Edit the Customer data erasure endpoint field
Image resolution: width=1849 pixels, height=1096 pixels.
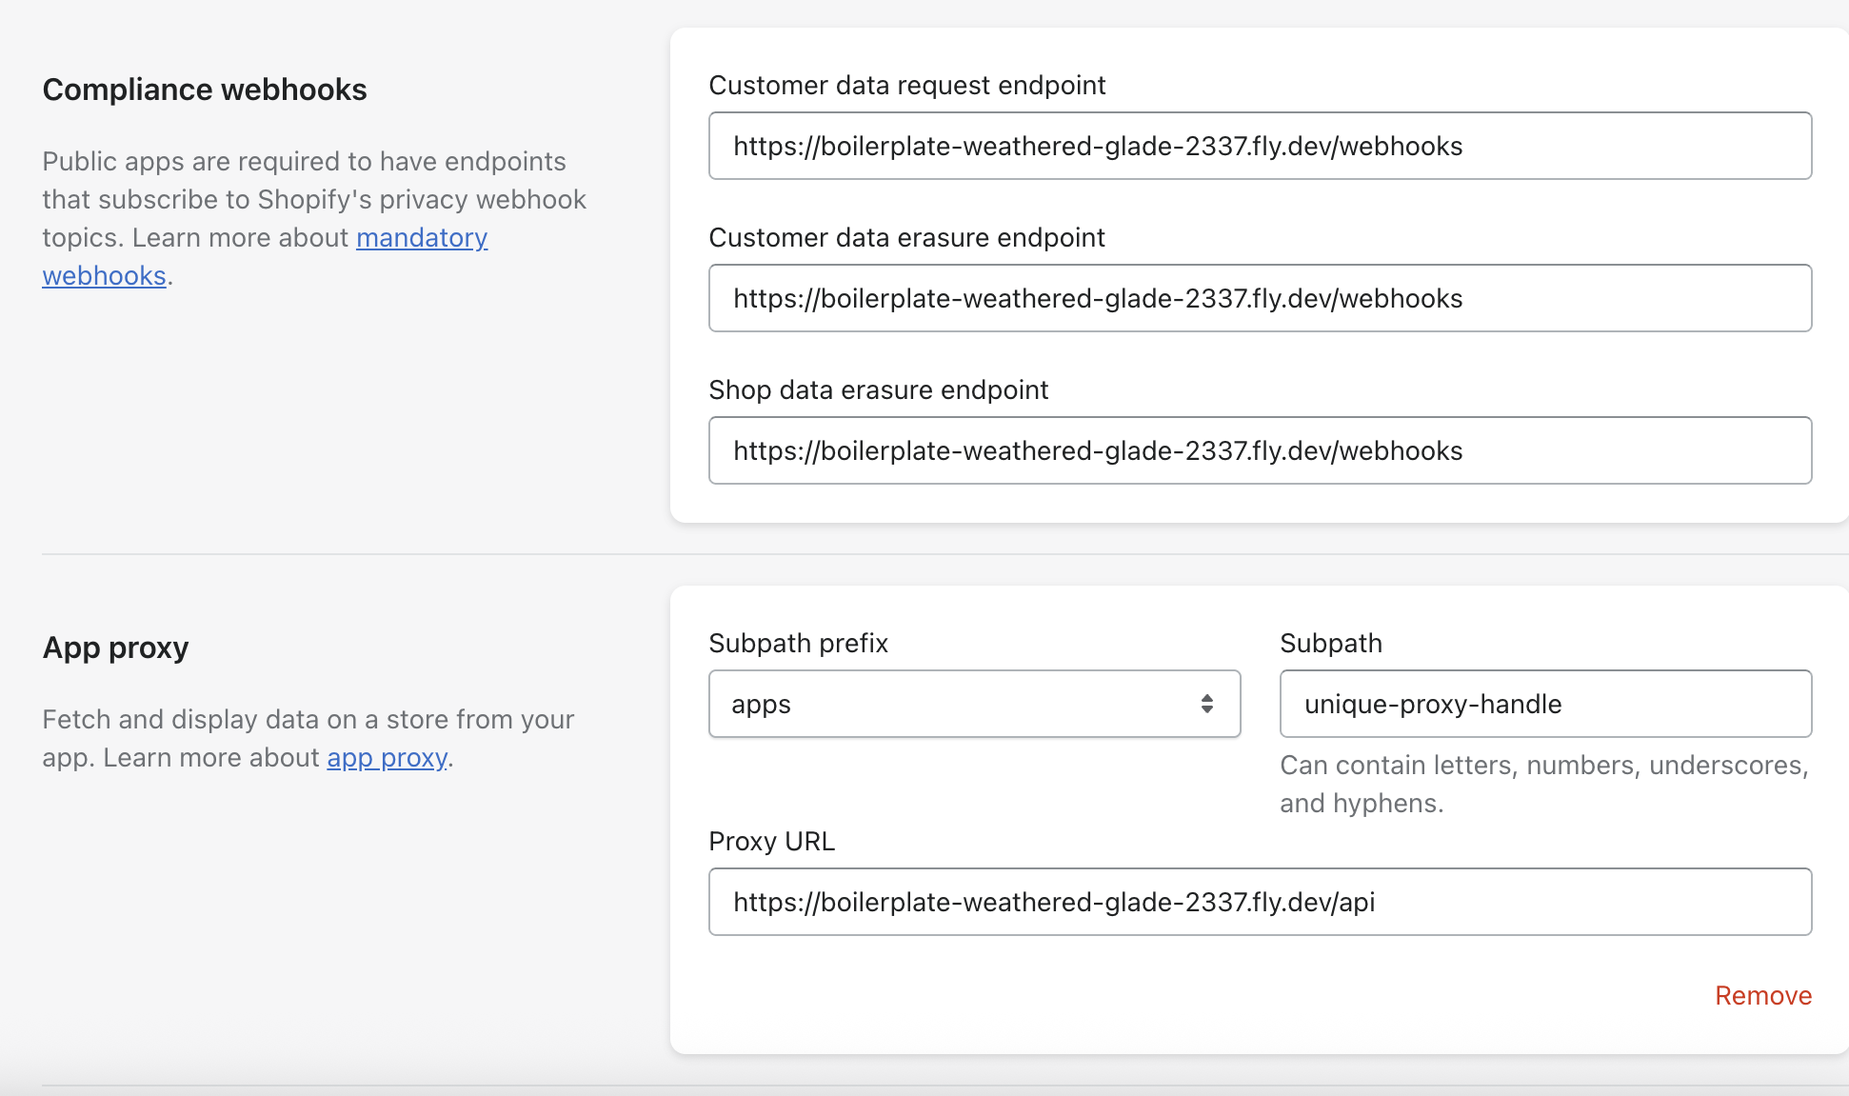1260,298
